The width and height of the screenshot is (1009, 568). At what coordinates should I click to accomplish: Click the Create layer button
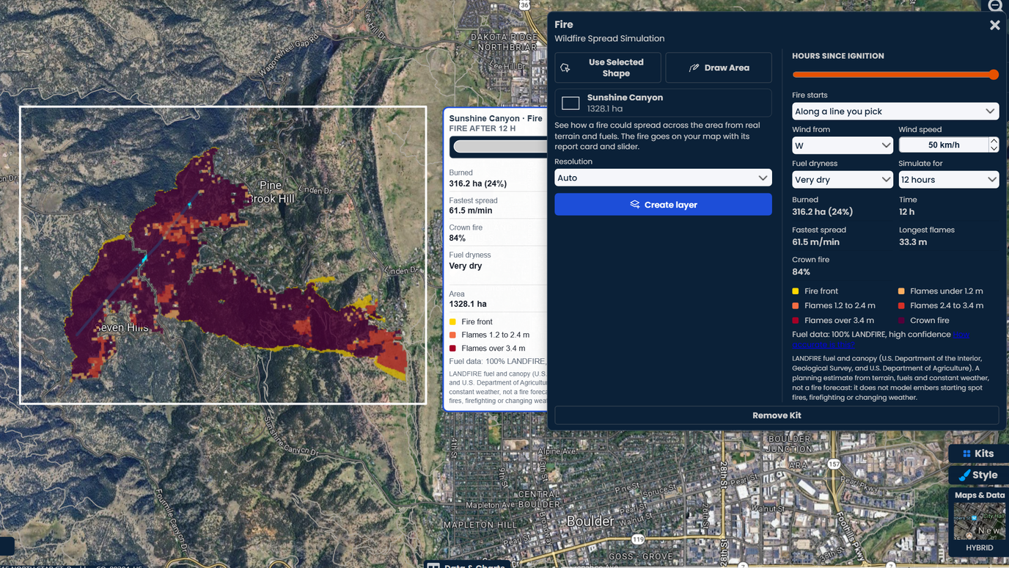pyautogui.click(x=663, y=205)
